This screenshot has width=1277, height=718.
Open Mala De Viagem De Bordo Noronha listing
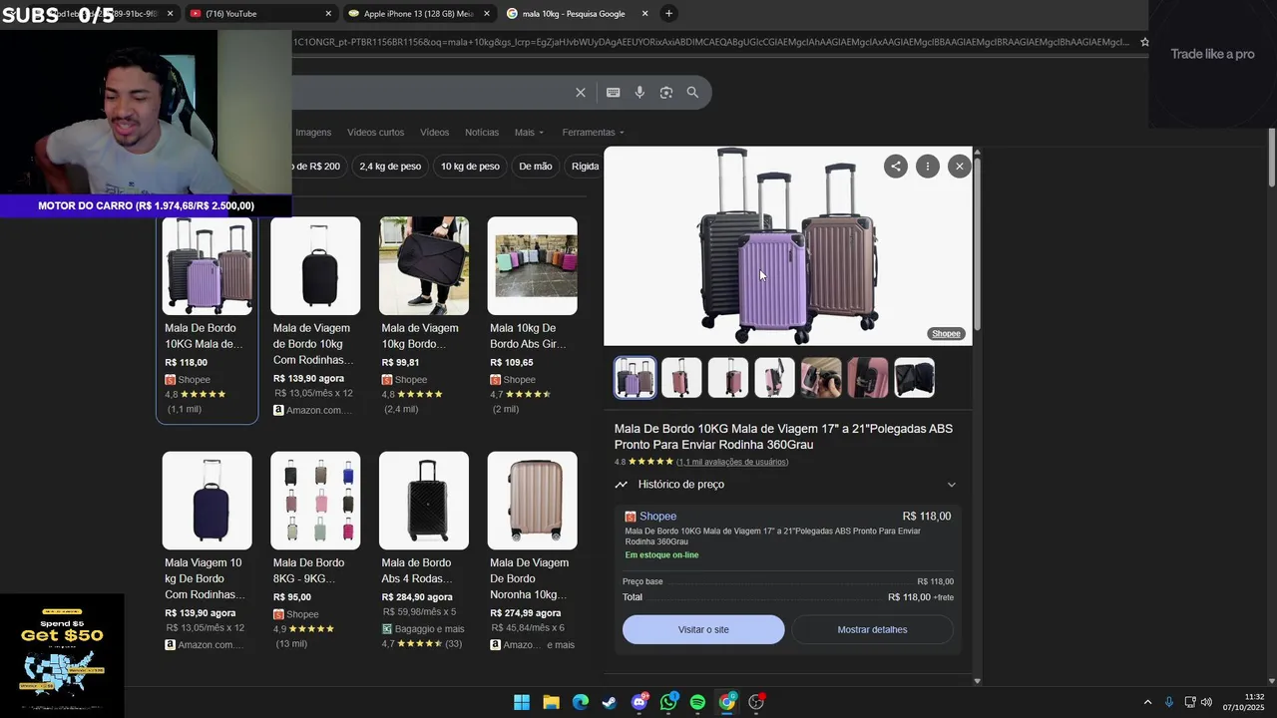coord(532,551)
